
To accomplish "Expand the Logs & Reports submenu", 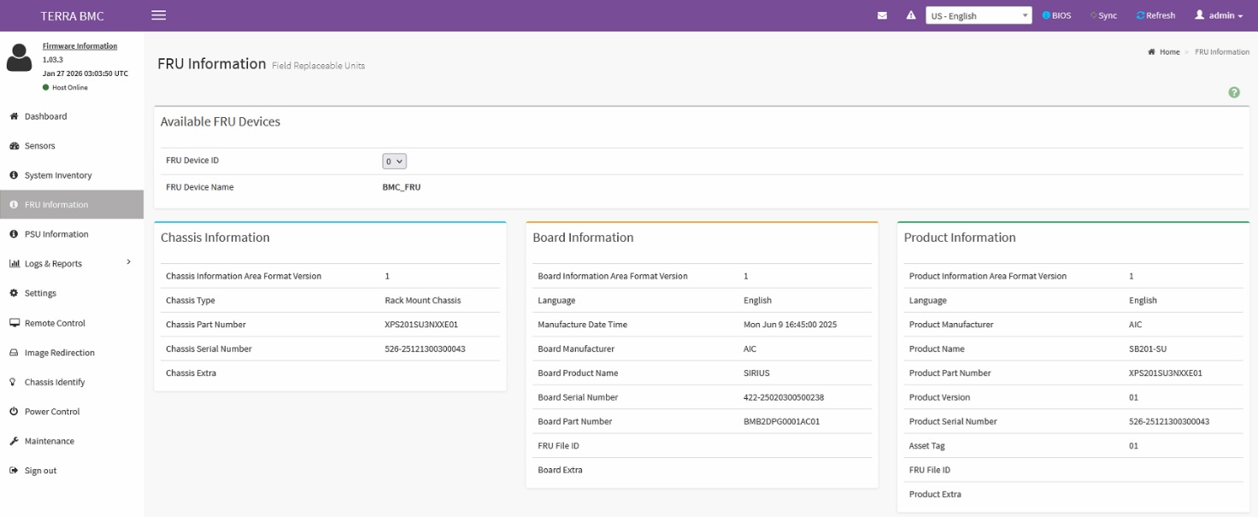I will pyautogui.click(x=72, y=263).
